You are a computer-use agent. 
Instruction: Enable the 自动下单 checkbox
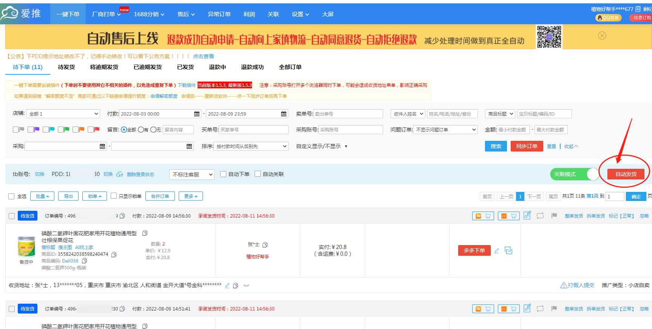(223, 174)
